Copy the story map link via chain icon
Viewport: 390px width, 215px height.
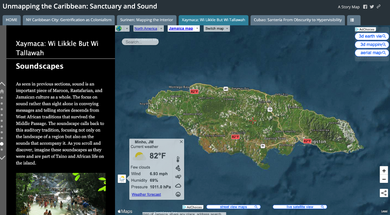378,7
